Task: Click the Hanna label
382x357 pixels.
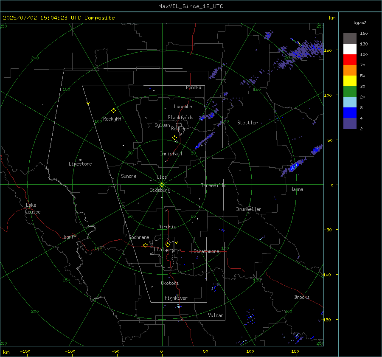Action: (297, 189)
